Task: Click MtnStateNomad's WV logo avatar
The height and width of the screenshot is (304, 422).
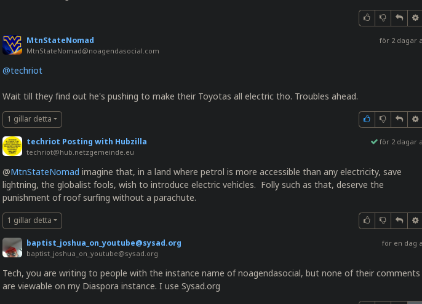Action: coord(12,45)
